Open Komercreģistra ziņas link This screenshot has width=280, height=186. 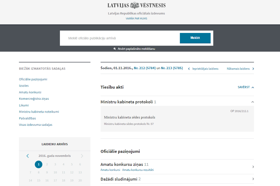coord(34,99)
